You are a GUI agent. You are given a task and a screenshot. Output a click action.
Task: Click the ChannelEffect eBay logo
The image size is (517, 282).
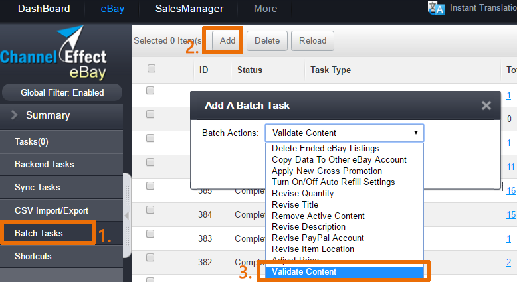tap(54, 52)
